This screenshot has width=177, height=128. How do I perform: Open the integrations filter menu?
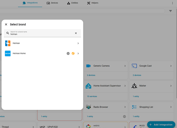point(170,11)
